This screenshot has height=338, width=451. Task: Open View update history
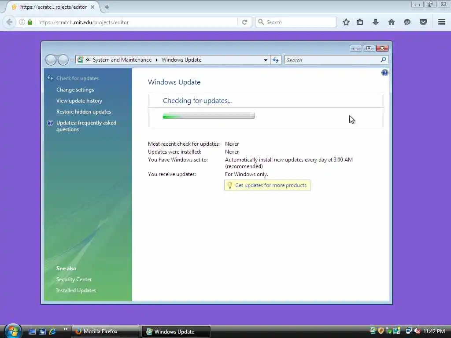(79, 101)
